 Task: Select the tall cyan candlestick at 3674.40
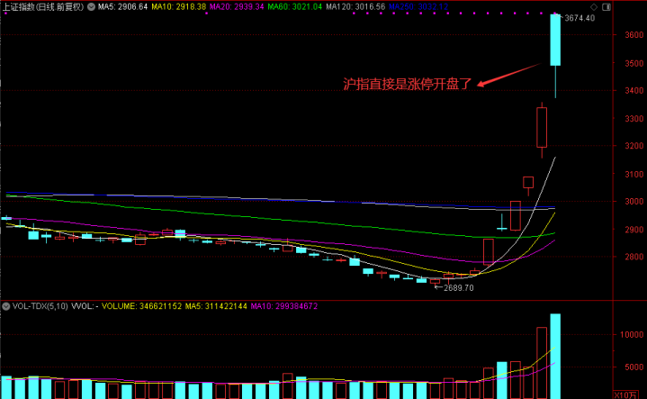(x=555, y=40)
